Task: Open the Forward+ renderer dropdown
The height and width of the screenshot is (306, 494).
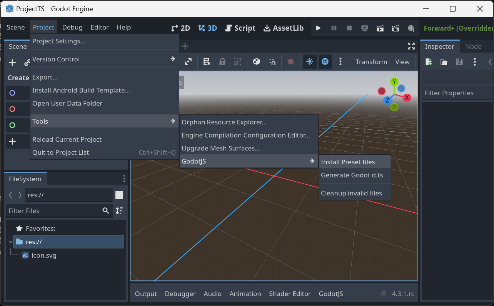Action: (458, 28)
